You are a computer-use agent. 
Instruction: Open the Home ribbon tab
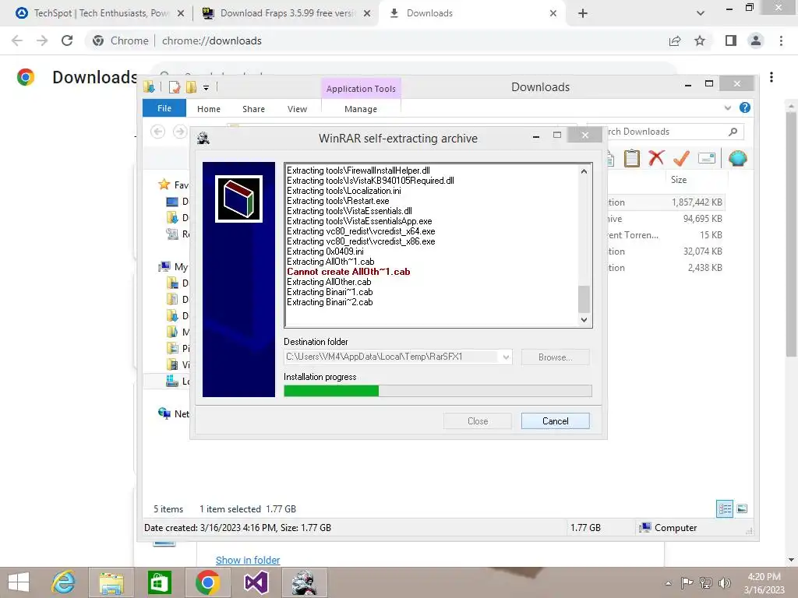pos(209,109)
